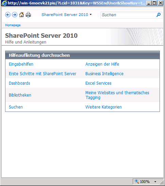Open the Suchen help category link
The height and width of the screenshot is (186, 165).
[x=16, y=107]
